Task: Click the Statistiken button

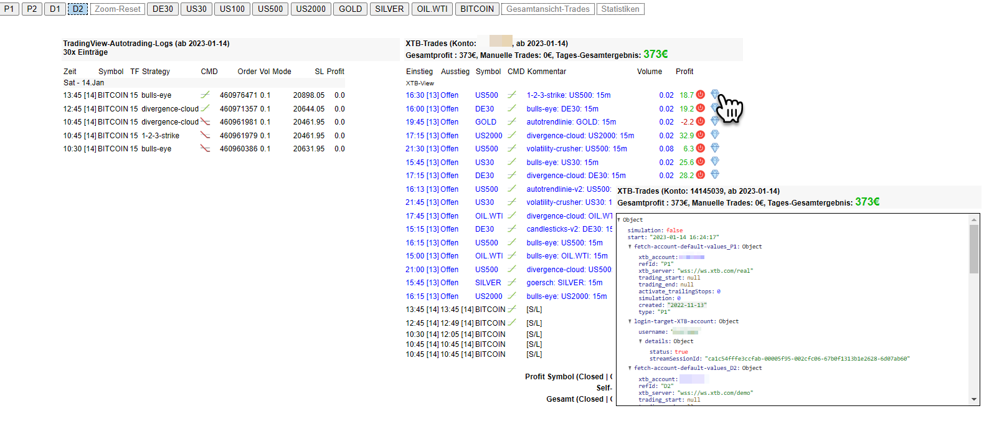Action: tap(620, 9)
